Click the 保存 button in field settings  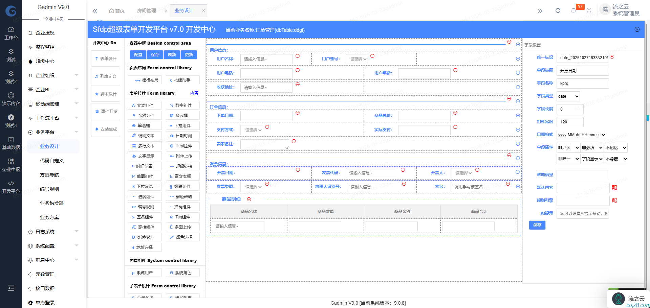(537, 225)
